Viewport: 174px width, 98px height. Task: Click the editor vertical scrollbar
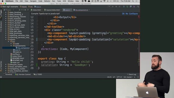[x=139, y=51]
